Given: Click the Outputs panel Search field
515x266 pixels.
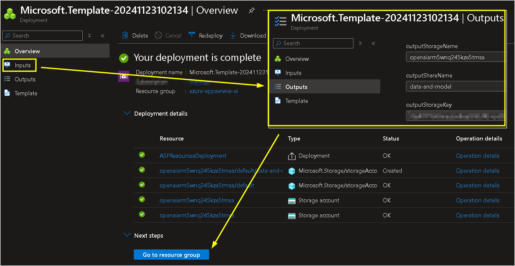Looking at the screenshot, I should (313, 43).
